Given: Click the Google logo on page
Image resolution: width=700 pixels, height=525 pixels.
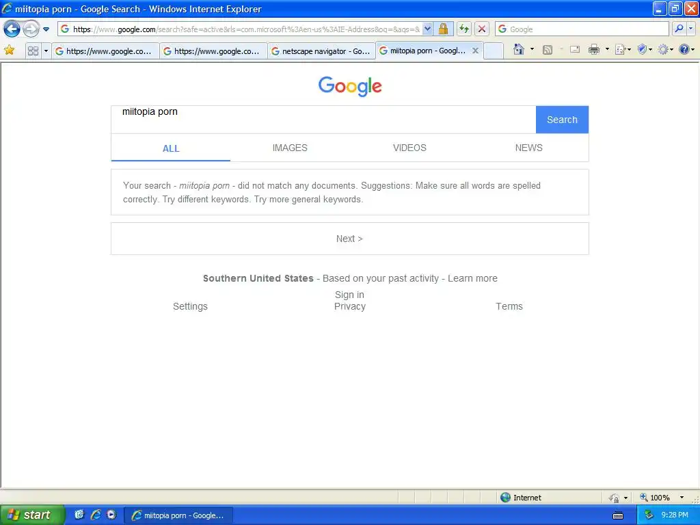Looking at the screenshot, I should tap(350, 85).
